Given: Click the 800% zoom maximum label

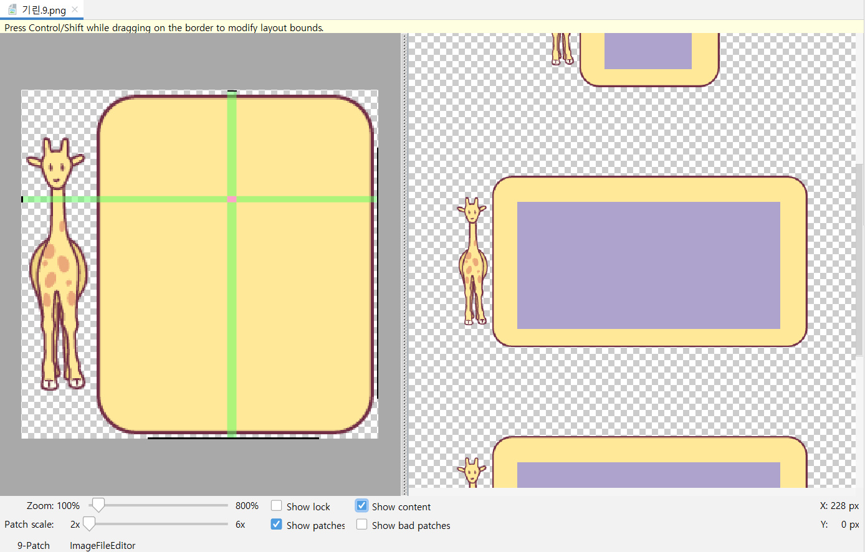Looking at the screenshot, I should click(247, 506).
